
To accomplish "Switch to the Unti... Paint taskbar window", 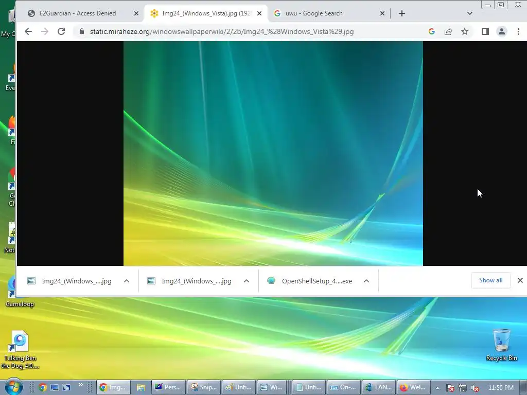I will click(x=239, y=387).
